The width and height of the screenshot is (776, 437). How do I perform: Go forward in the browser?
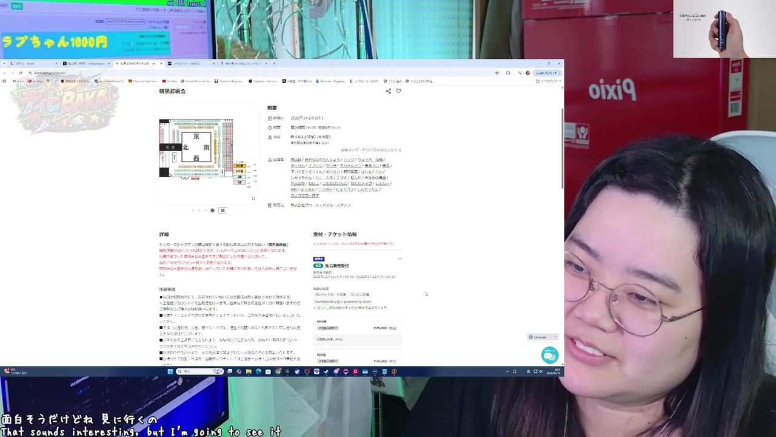pos(13,73)
